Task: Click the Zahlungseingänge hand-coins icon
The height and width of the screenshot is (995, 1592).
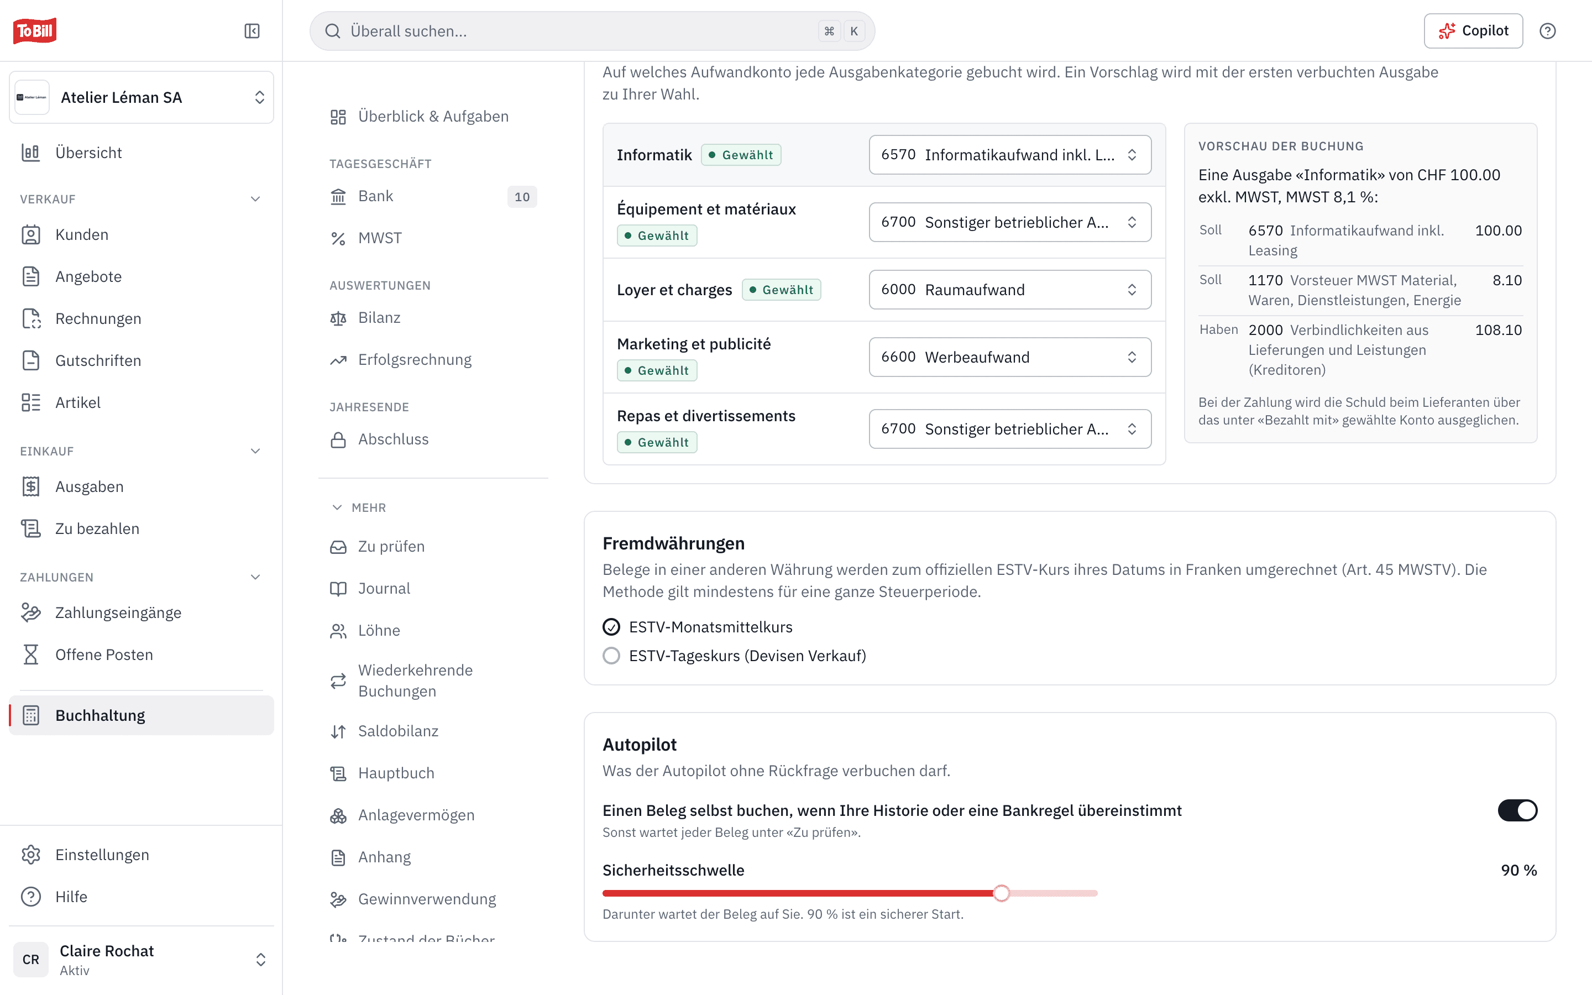Action: click(x=31, y=612)
